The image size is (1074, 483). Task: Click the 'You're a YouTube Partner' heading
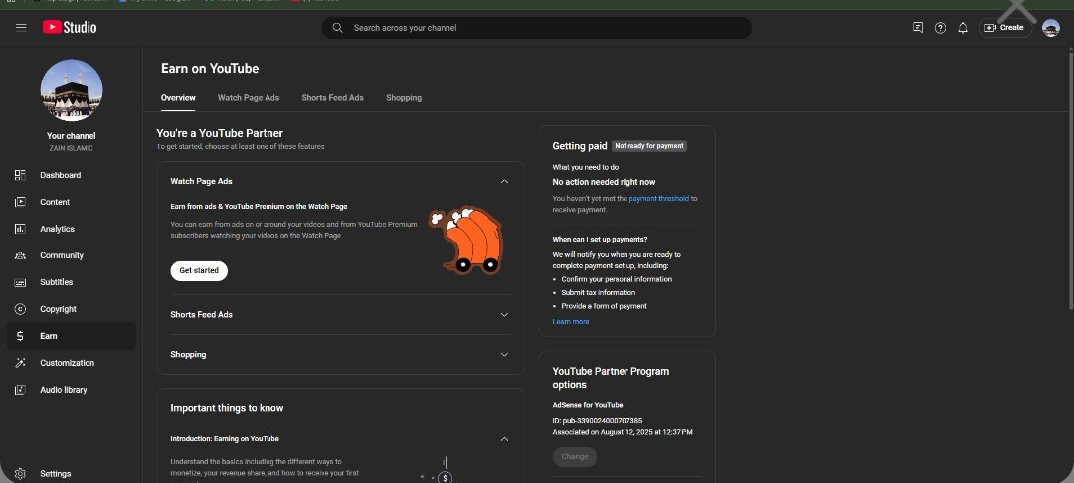(220, 133)
